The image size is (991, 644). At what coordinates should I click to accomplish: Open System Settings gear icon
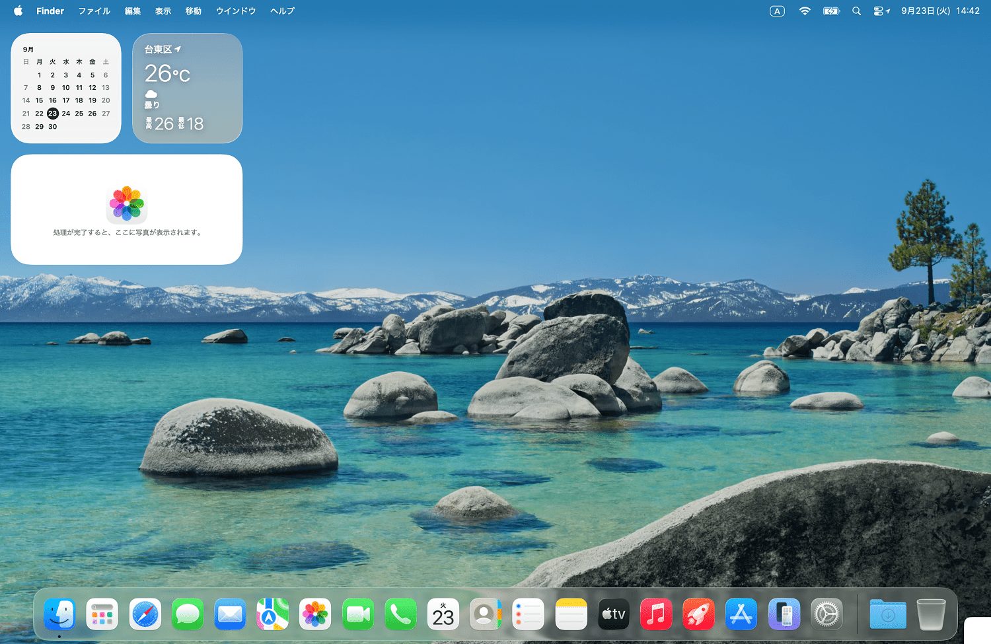coord(826,614)
